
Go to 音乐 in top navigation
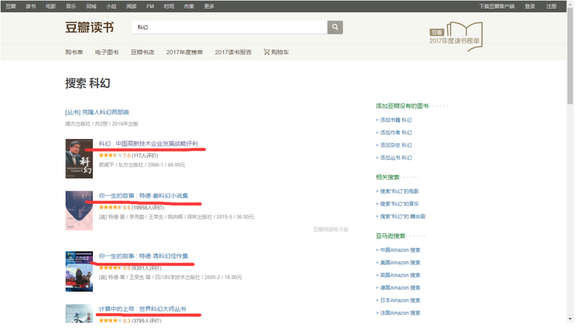(71, 6)
